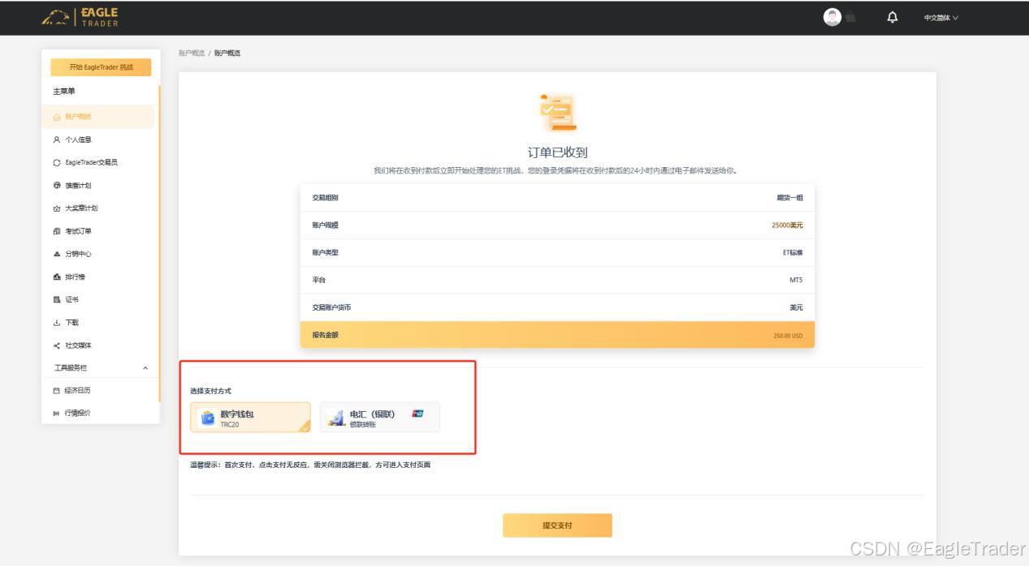Click the 开始 EagleTrader 挑战 button
This screenshot has width=1029, height=566.
pyautogui.click(x=101, y=67)
